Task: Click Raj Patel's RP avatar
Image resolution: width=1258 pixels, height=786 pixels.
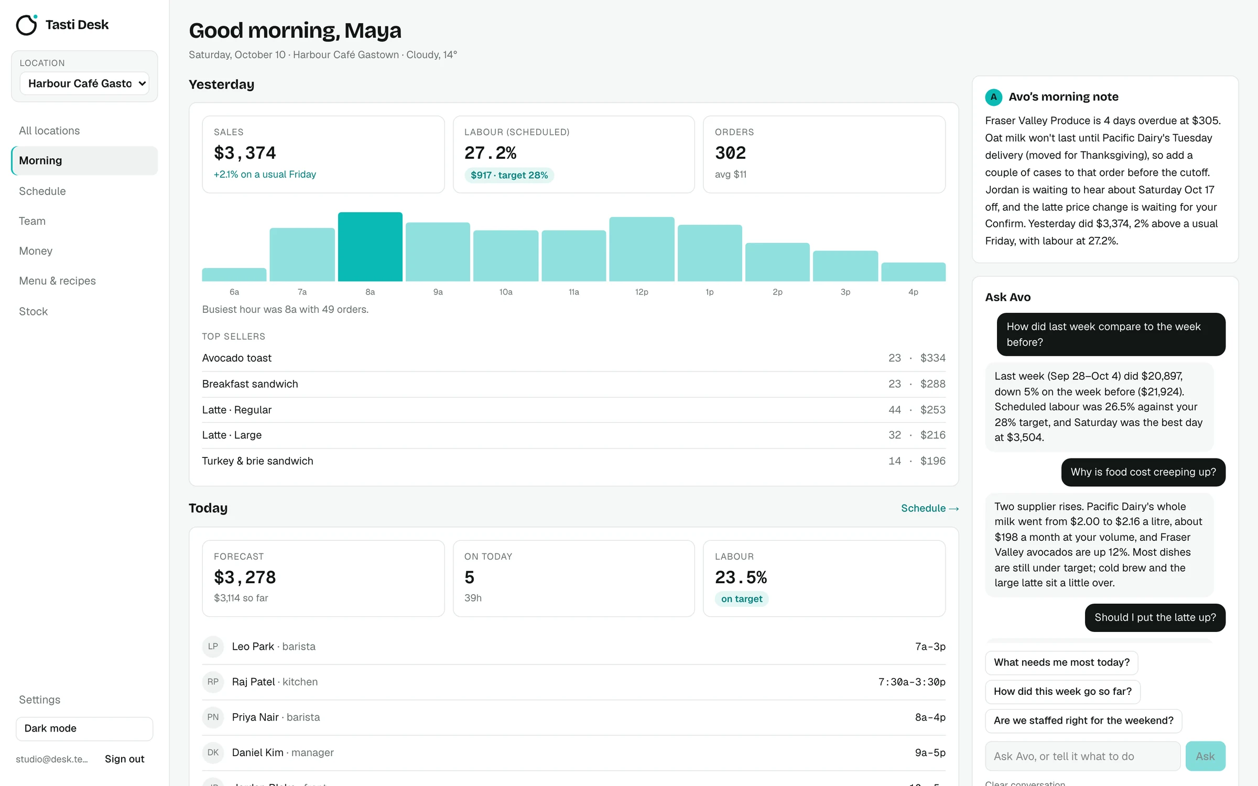Action: (x=213, y=682)
